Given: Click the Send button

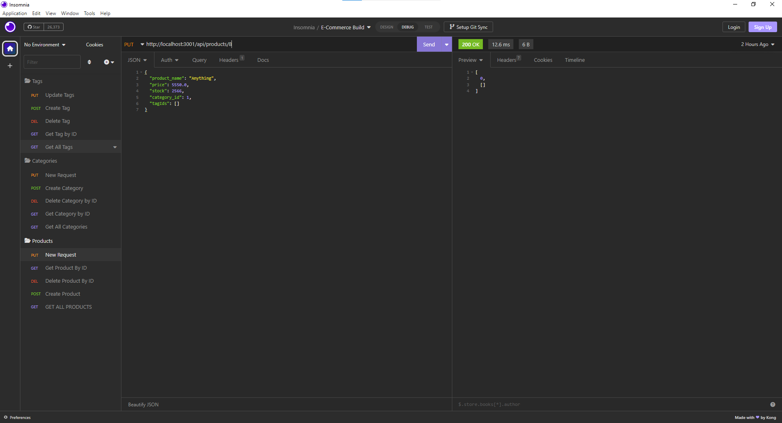Looking at the screenshot, I should tap(428, 44).
